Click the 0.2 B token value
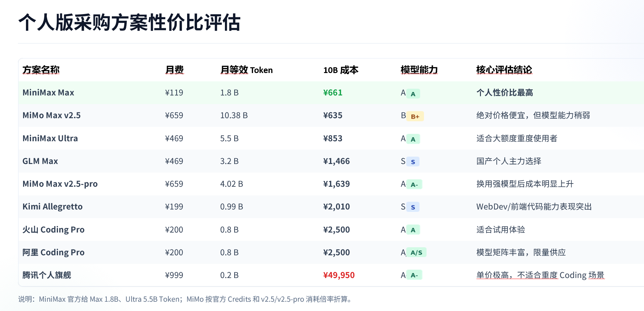The width and height of the screenshot is (644, 311). coord(229,275)
